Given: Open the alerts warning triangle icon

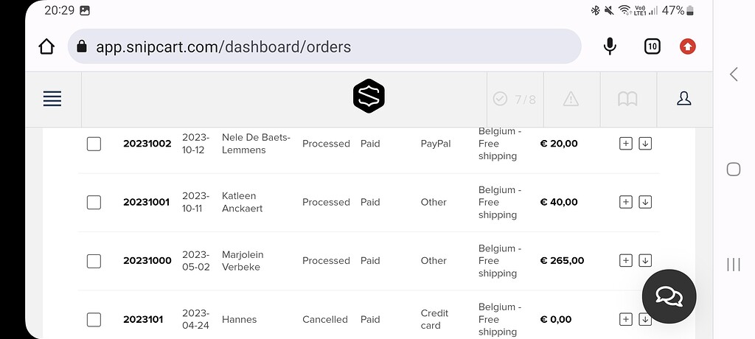Looking at the screenshot, I should tap(571, 99).
